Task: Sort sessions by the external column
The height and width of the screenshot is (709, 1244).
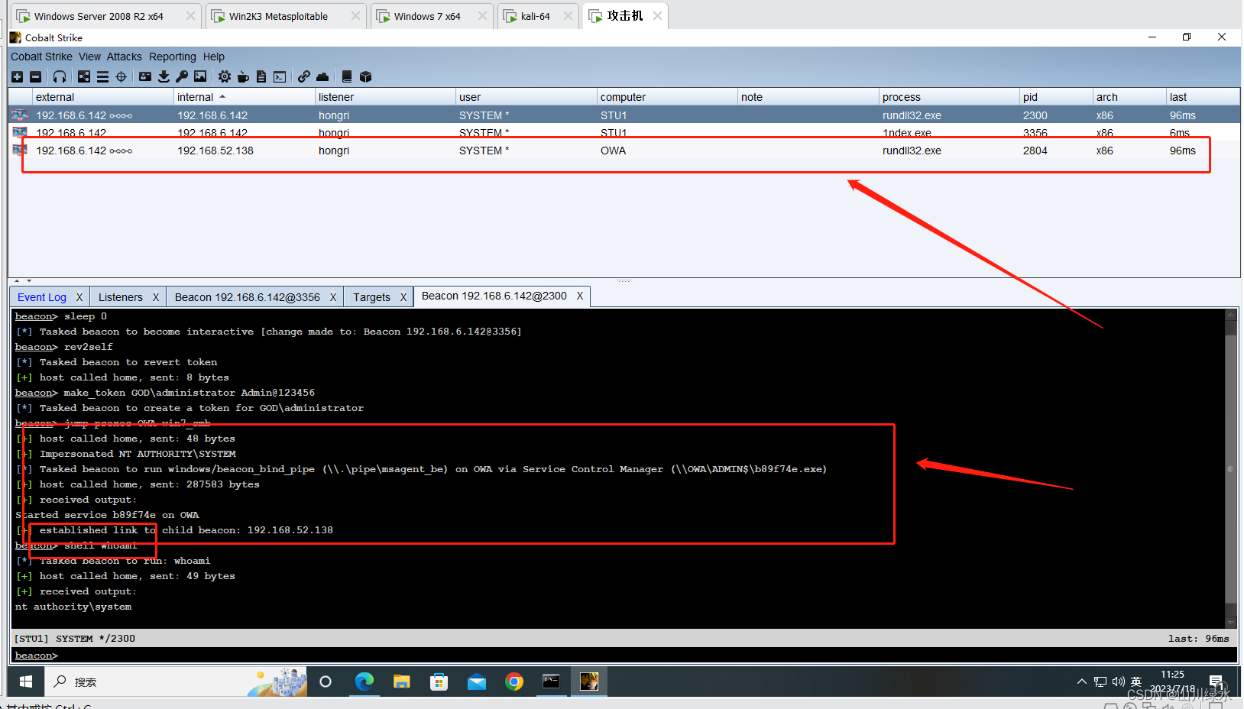Action: tap(103, 97)
